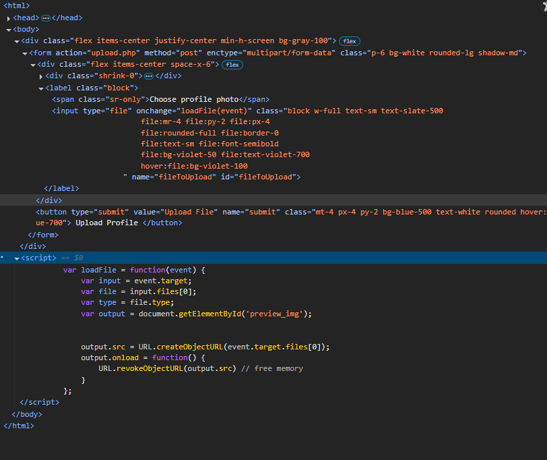The image size is (547, 460).
Task: Click the getElementById('preview_img') line
Action: tap(197, 314)
